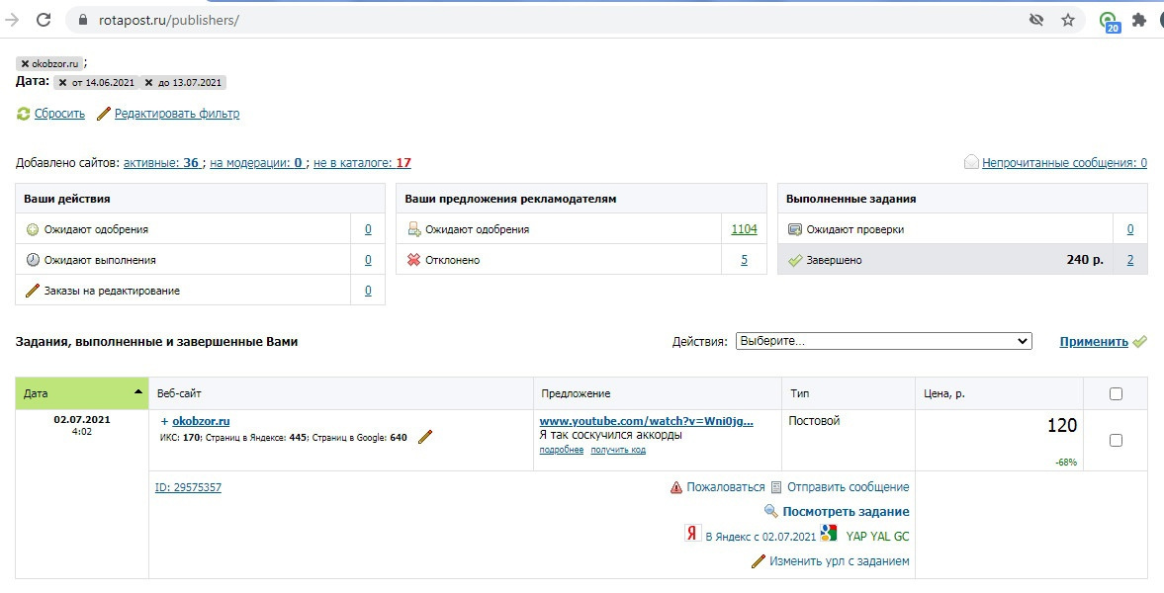
Task: Open Посмотреть задание link
Action: point(846,511)
